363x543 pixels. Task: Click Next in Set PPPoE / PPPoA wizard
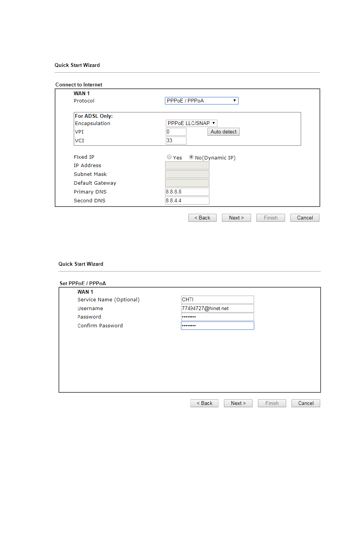[x=238, y=403]
